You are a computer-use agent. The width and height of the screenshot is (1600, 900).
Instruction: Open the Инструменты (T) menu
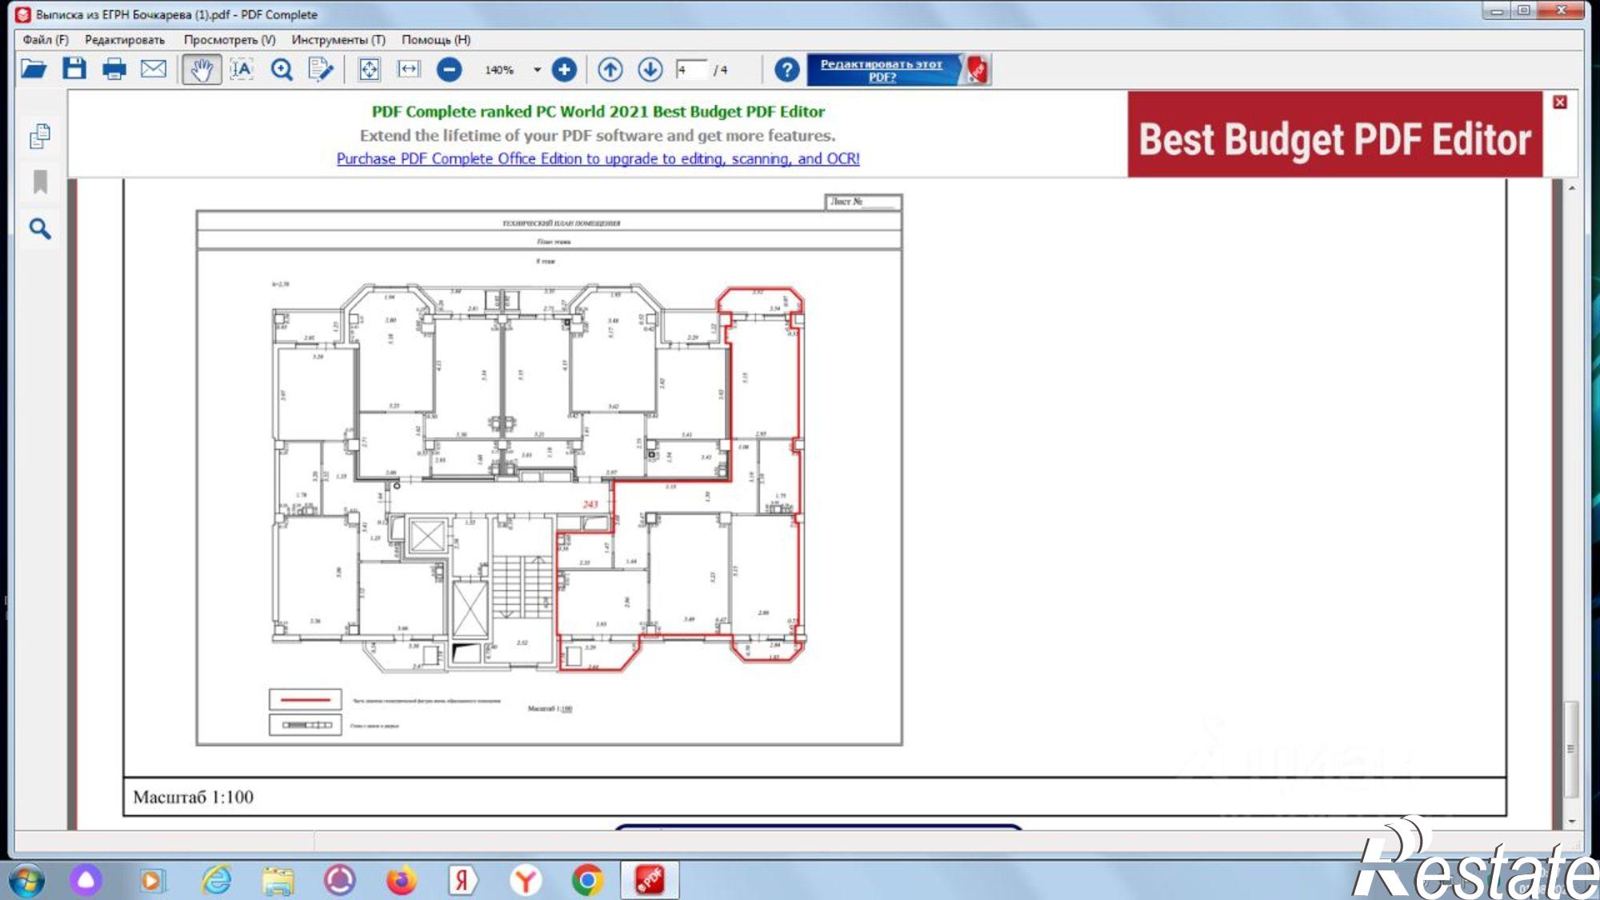[338, 39]
